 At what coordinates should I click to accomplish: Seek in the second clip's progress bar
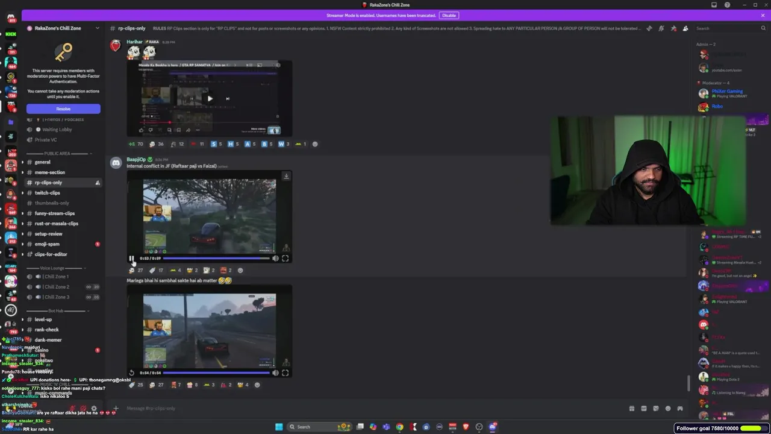pos(216,373)
